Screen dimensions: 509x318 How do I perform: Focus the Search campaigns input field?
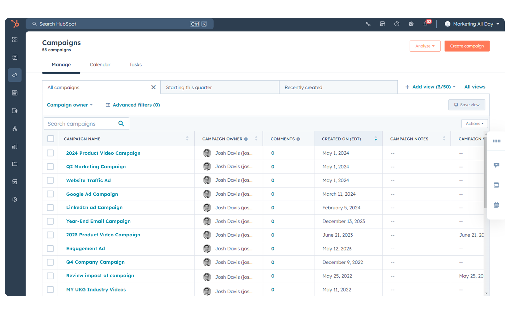tap(86, 123)
